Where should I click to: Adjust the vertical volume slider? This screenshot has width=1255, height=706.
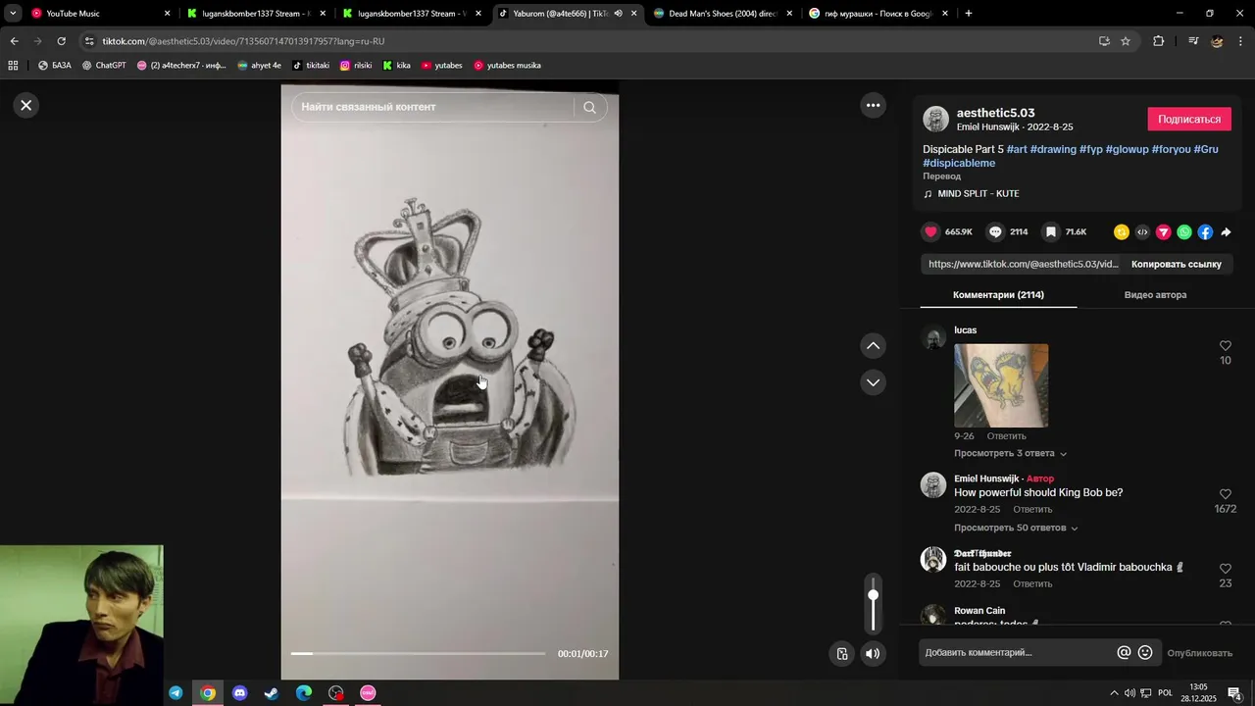[873, 604]
